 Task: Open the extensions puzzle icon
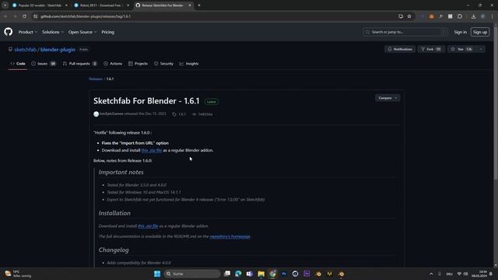coord(460,16)
